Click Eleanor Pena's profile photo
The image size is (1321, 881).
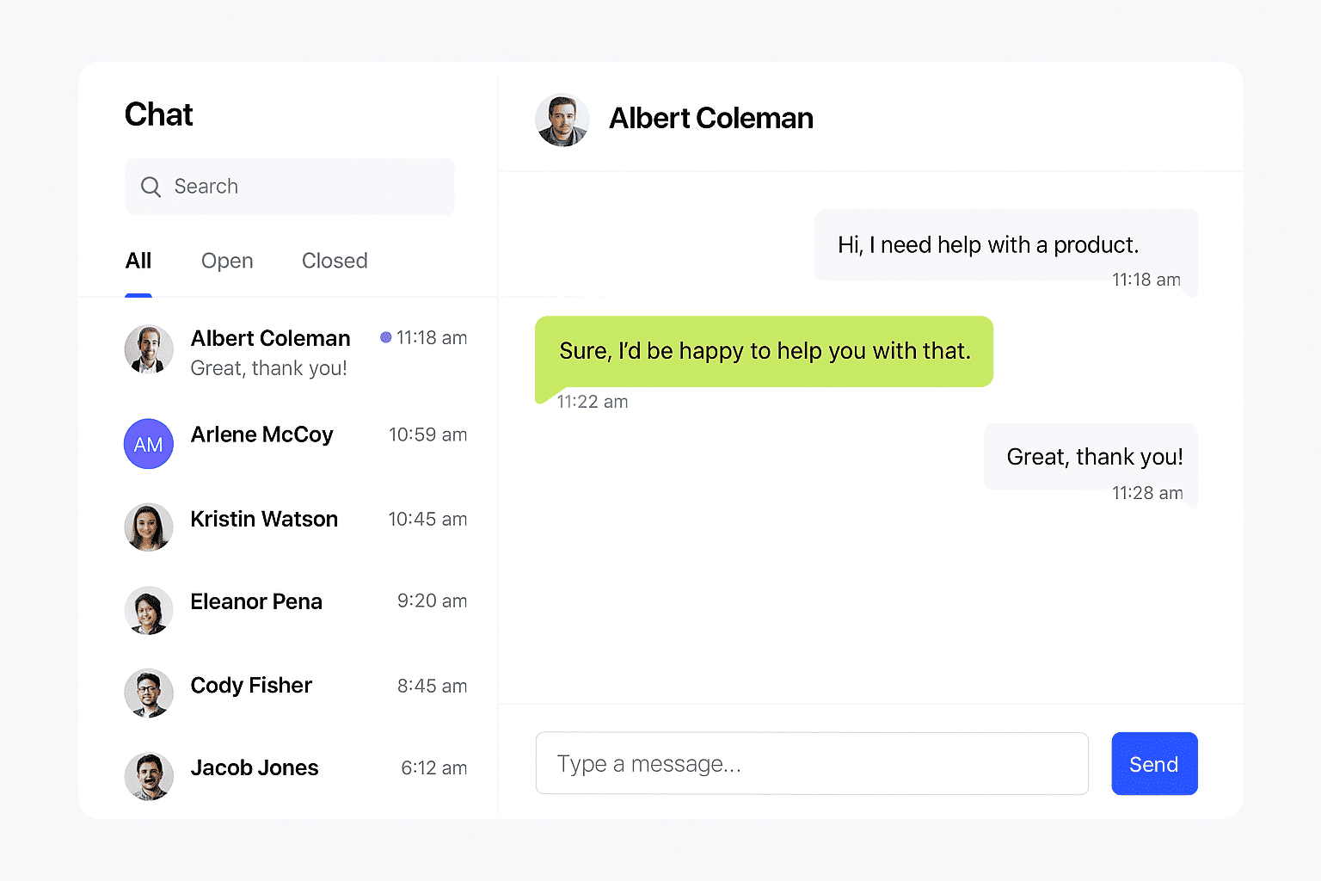tap(149, 610)
